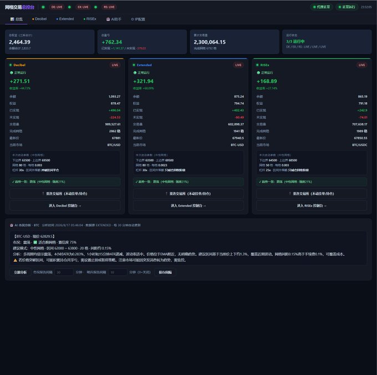Screen dimensions: 377x375
Task: Click RISEx market value BTC/USDC
Action: click(360, 145)
